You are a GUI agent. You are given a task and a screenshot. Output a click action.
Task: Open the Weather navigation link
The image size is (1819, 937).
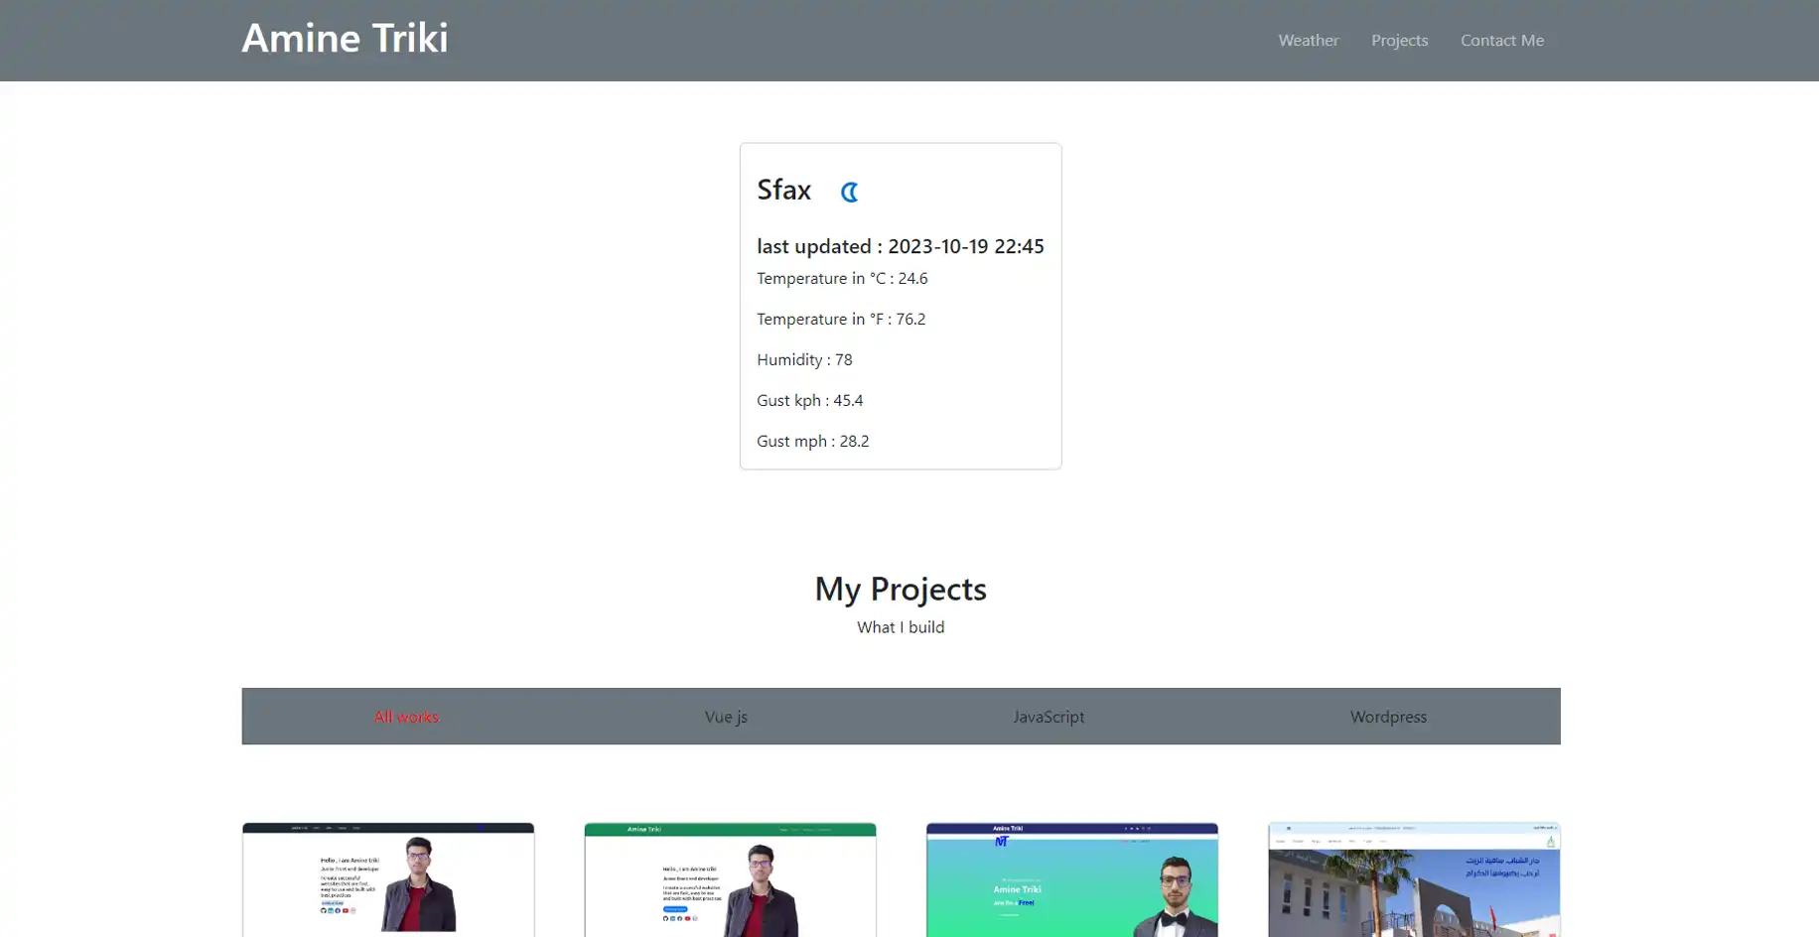pos(1308,41)
